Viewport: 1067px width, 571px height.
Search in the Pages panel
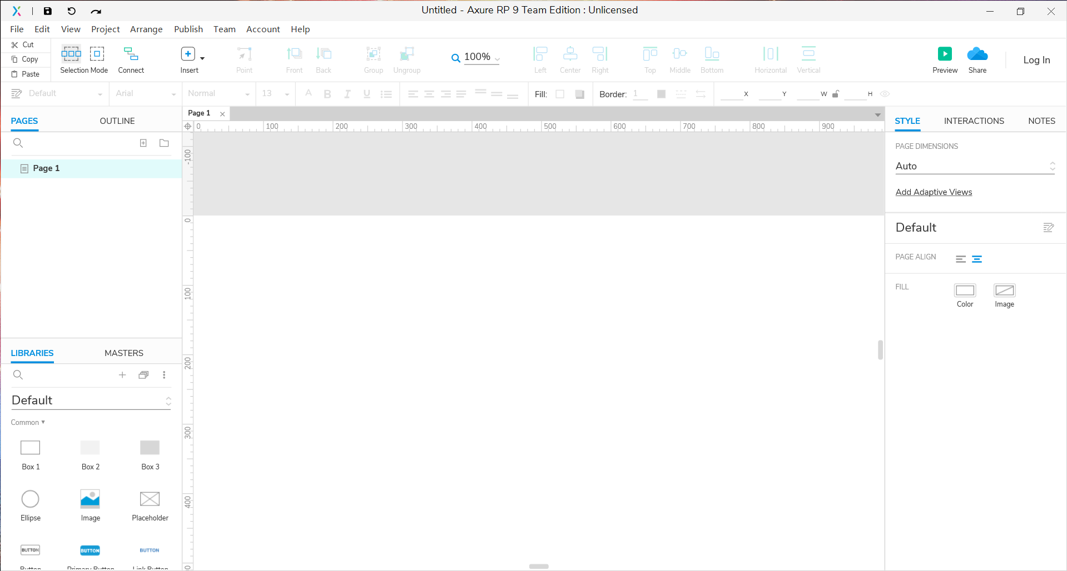click(18, 143)
